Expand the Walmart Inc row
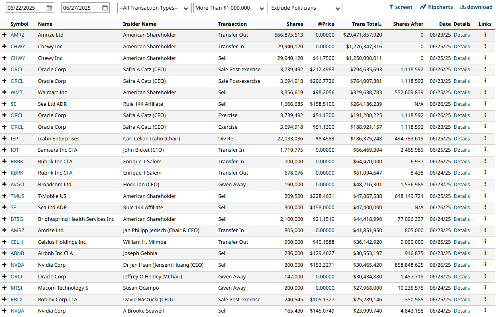Viewport: 496px width, 317px height. click(x=4, y=92)
